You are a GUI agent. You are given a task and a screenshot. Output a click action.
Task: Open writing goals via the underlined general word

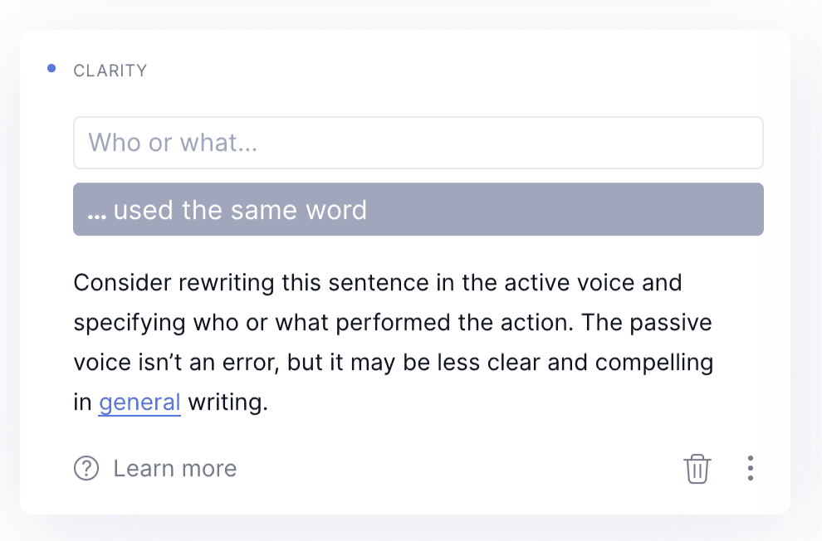pyautogui.click(x=139, y=402)
